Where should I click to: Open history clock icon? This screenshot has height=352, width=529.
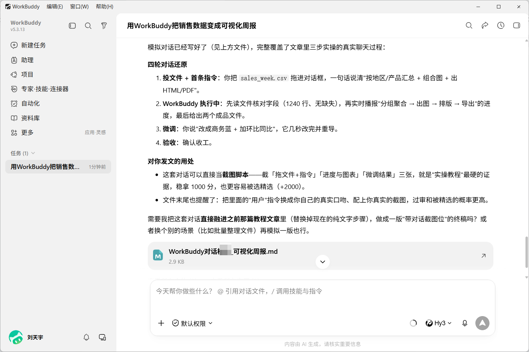(501, 25)
